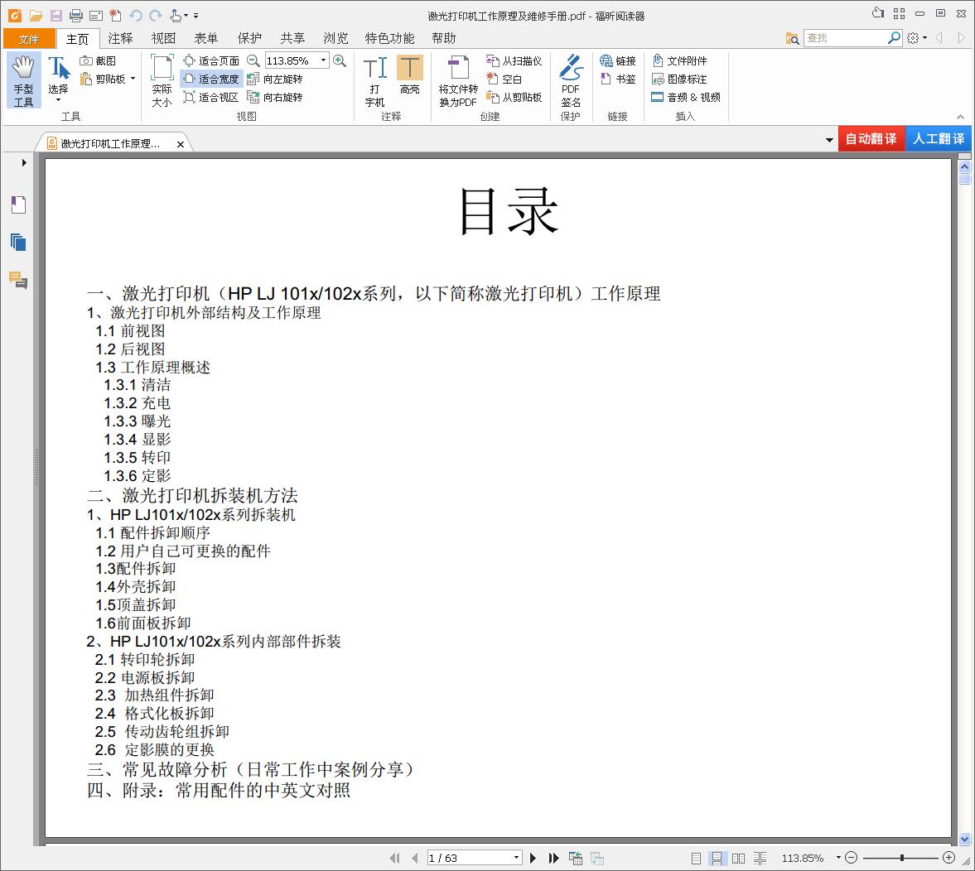Go to the next page arrow
Viewport: 975px width, 871px height.
(x=533, y=859)
